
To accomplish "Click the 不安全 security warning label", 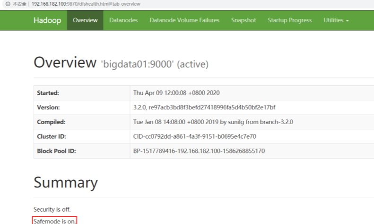I will [x=19, y=4].
